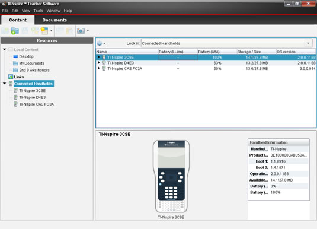Select Desktop in Resources tree
Screen dimensions: 317x229
[26, 56]
